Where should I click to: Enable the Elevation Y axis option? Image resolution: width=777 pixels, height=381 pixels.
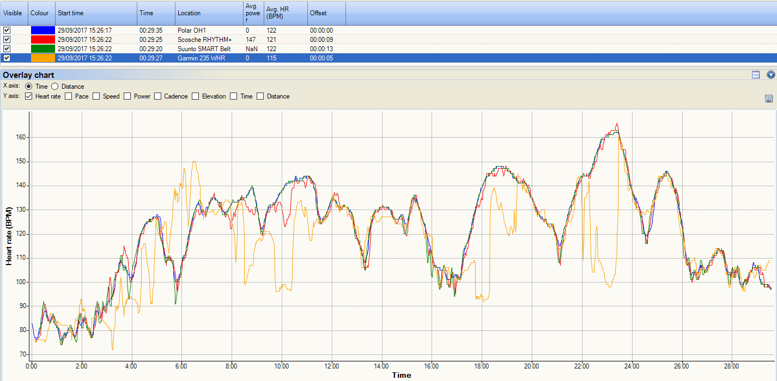click(x=195, y=96)
